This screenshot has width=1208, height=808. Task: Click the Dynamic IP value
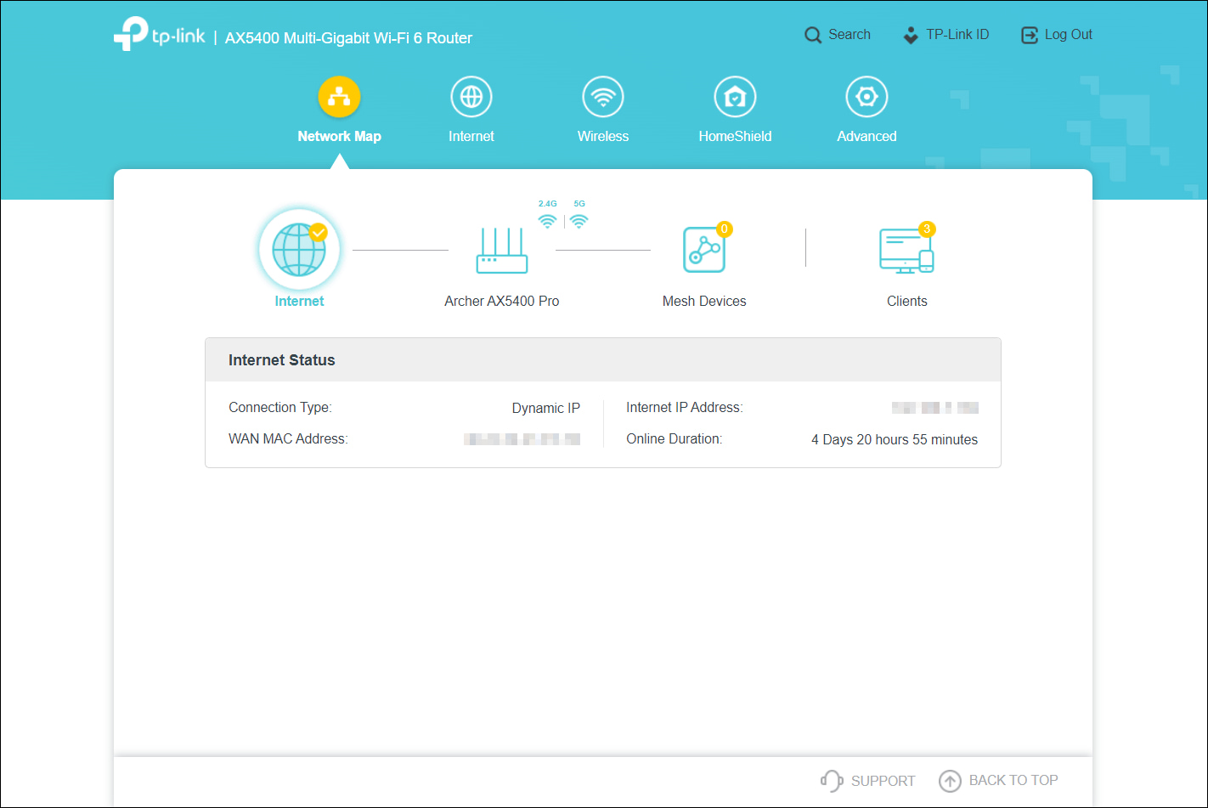pos(545,408)
